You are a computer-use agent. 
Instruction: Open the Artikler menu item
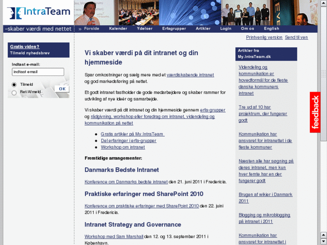[203, 29]
